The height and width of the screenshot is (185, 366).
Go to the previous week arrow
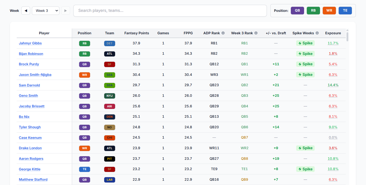click(x=26, y=11)
